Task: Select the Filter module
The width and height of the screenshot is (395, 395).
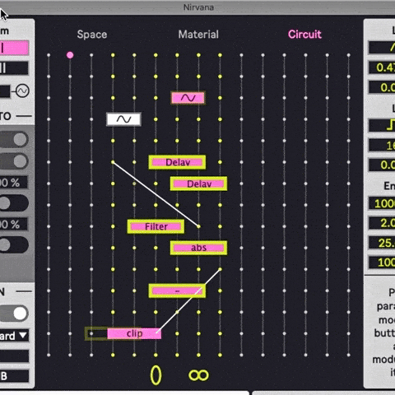Action: [x=156, y=226]
